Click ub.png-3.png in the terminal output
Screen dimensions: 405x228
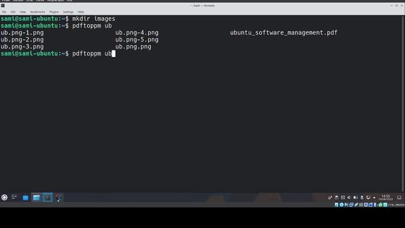pyautogui.click(x=22, y=47)
